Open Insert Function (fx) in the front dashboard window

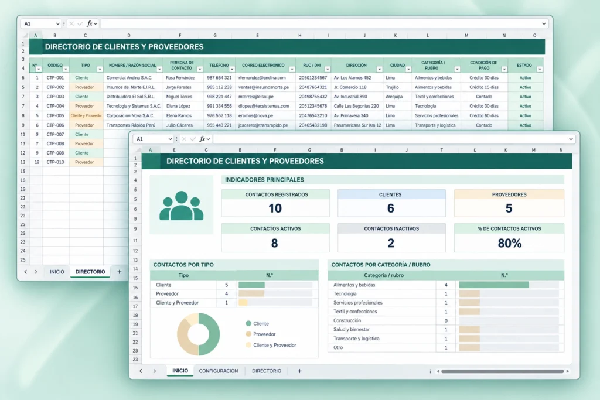point(202,139)
